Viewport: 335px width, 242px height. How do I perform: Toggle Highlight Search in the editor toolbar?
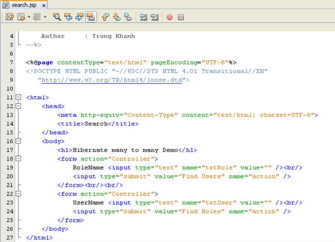[91, 17]
